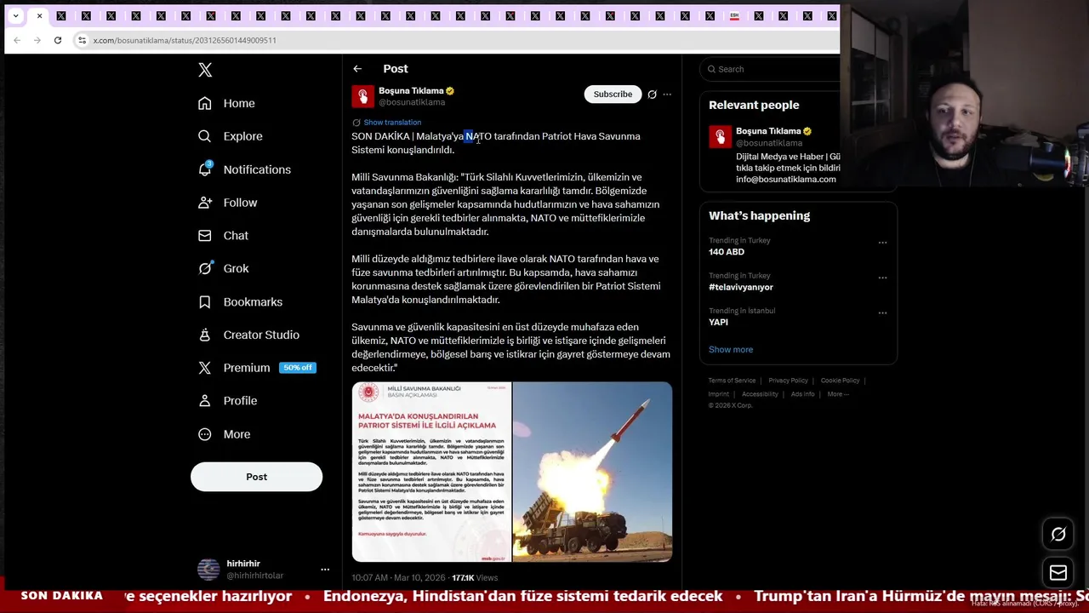Image resolution: width=1089 pixels, height=613 pixels.
Task: Click the 177.1K Views count
Action: tap(475, 578)
